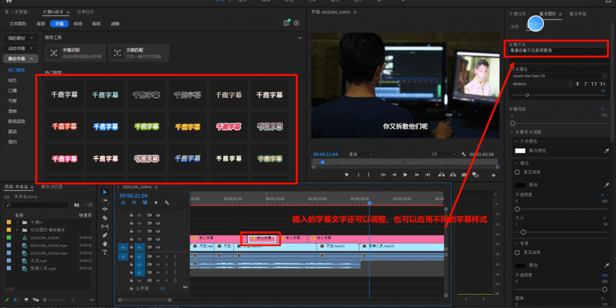
Task: Select the Hand tool in the timeline toolbar
Action: (x=105, y=244)
